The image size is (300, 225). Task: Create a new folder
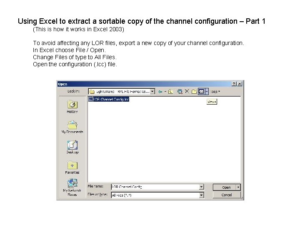point(194,92)
